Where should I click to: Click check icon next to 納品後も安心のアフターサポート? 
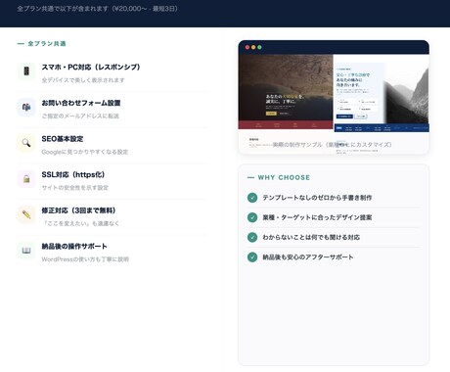[252, 257]
